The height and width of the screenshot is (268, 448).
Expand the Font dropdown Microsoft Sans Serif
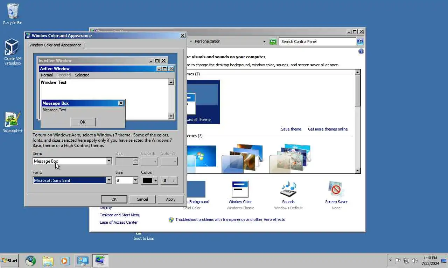(x=109, y=180)
